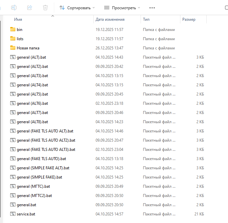Screen dimensions: 228x223
Task: Click icon of general (FAKE TLS AUTO ALT3).bat
Action: (x=13, y=149)
